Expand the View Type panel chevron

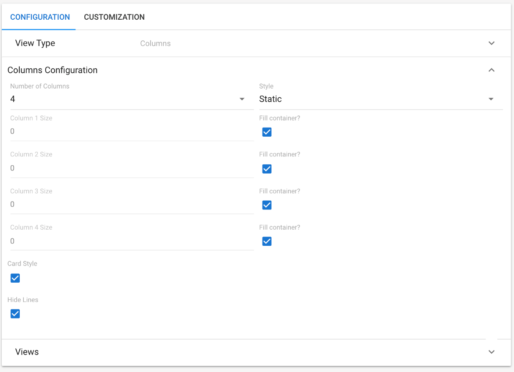492,43
